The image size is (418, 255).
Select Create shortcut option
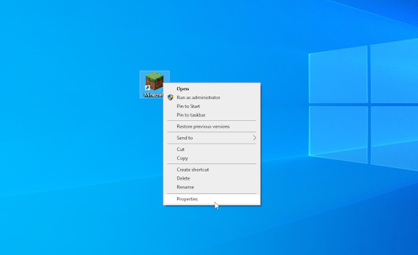[193, 170]
